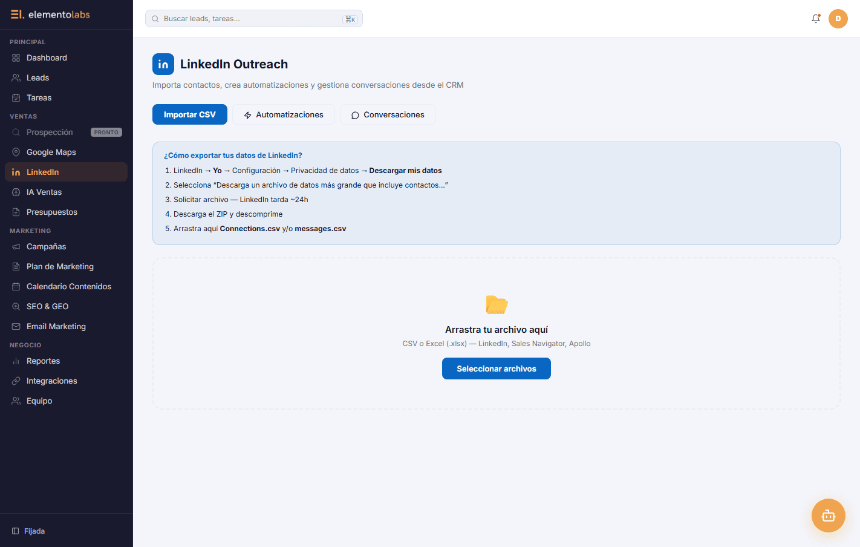This screenshot has width=860, height=547.
Task: Open notifications bell icon
Action: click(816, 19)
